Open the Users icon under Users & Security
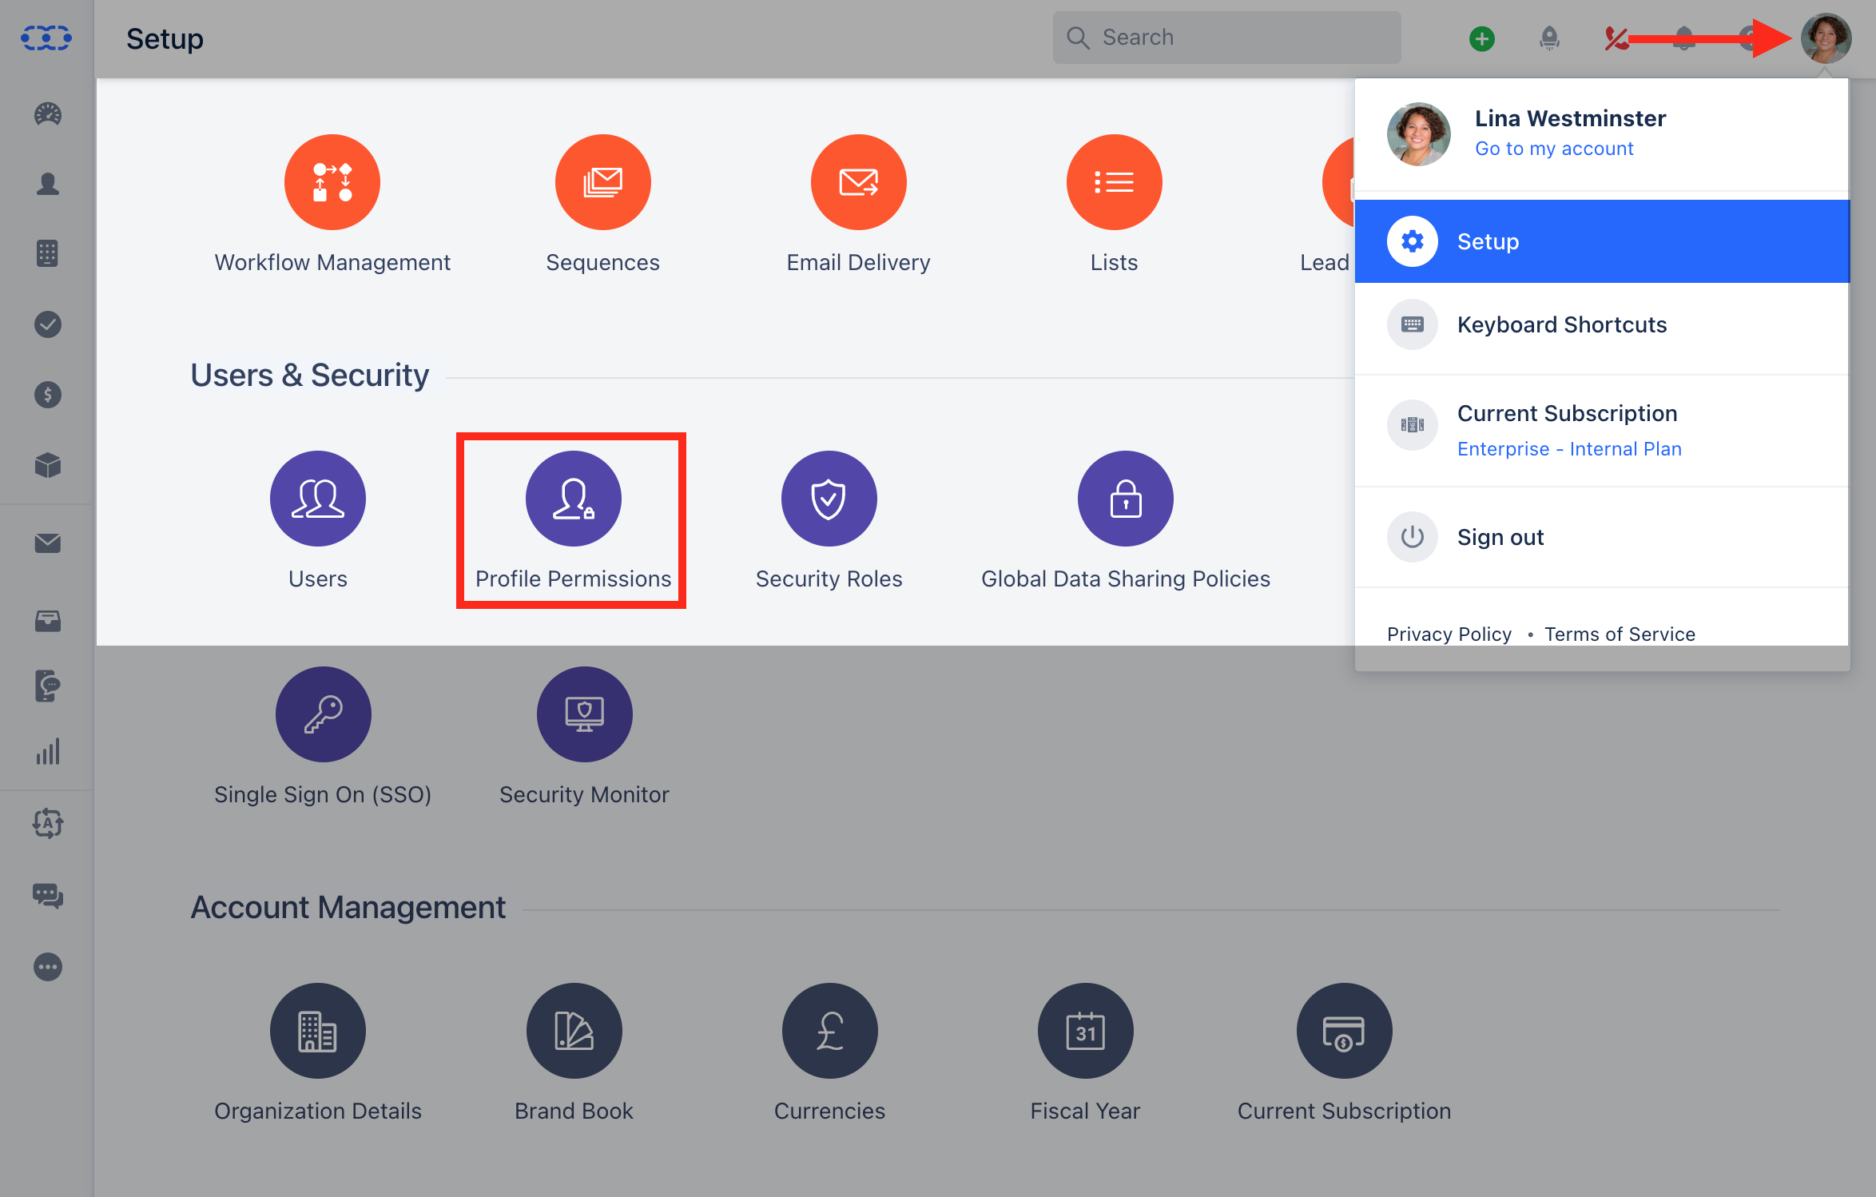The height and width of the screenshot is (1197, 1876). [x=318, y=499]
